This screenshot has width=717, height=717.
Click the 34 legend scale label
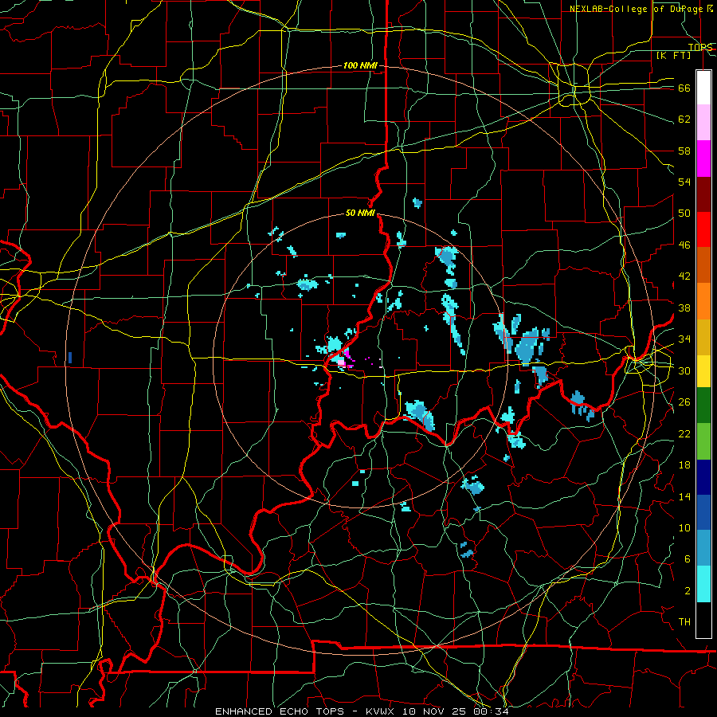(684, 339)
